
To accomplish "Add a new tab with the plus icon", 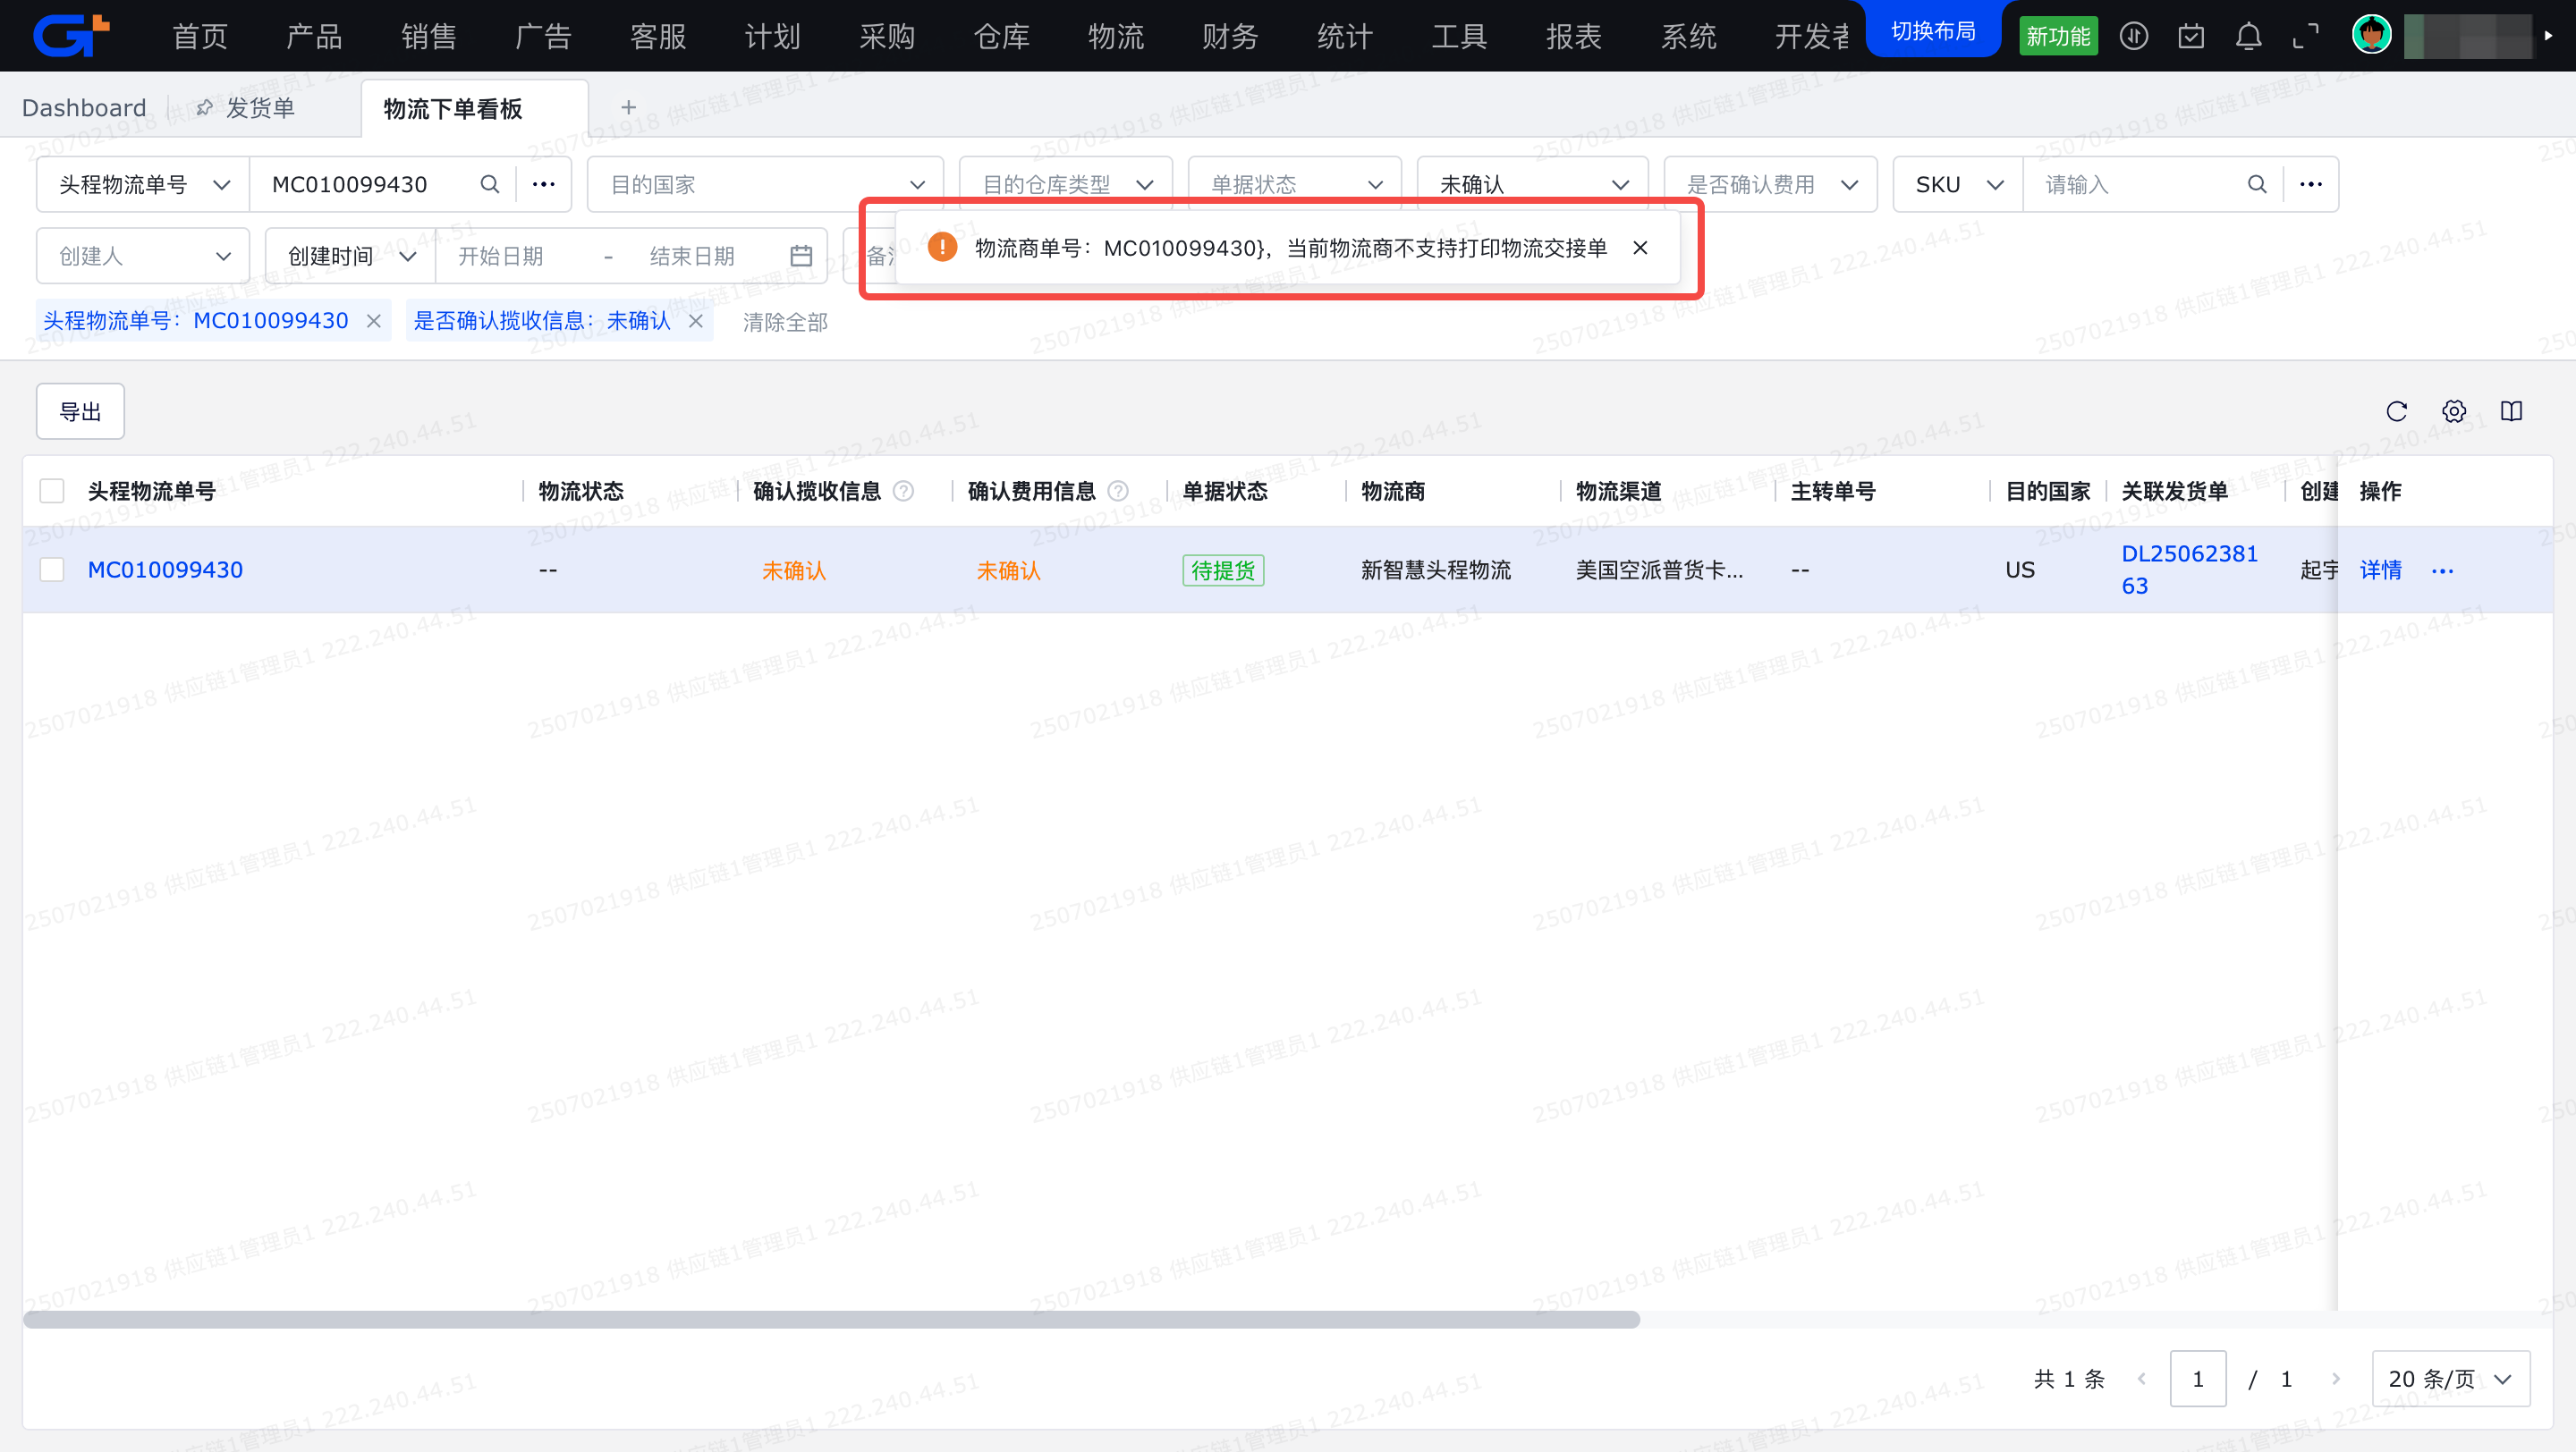I will click(x=628, y=107).
